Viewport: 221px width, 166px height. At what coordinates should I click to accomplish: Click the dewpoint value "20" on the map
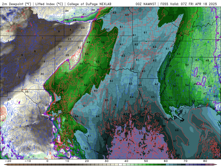click(60, 46)
